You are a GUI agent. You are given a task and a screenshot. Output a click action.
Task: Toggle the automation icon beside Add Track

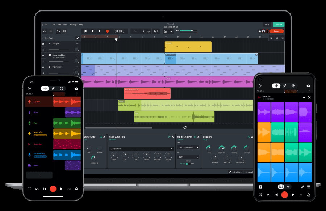(x=78, y=38)
